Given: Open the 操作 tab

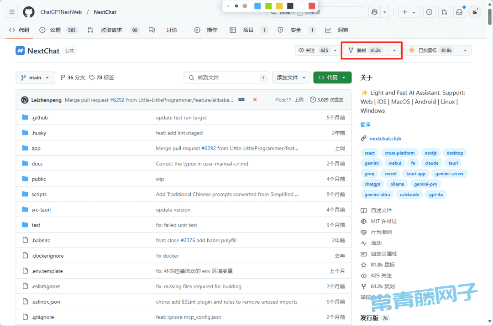Looking at the screenshot, I should click(x=206, y=30).
